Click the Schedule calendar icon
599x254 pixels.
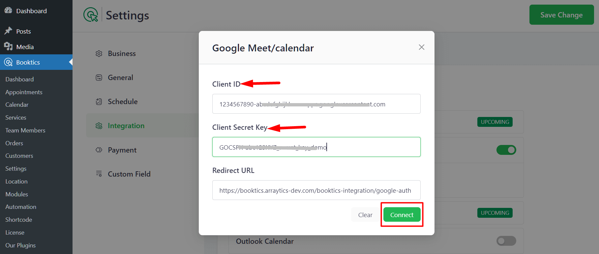[99, 101]
